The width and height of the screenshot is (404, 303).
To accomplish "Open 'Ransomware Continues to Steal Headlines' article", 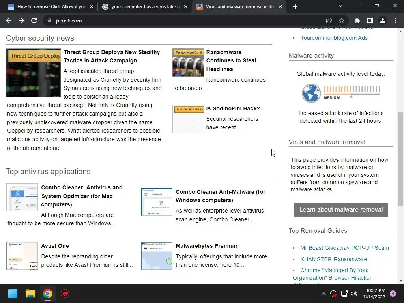I will click(x=231, y=60).
